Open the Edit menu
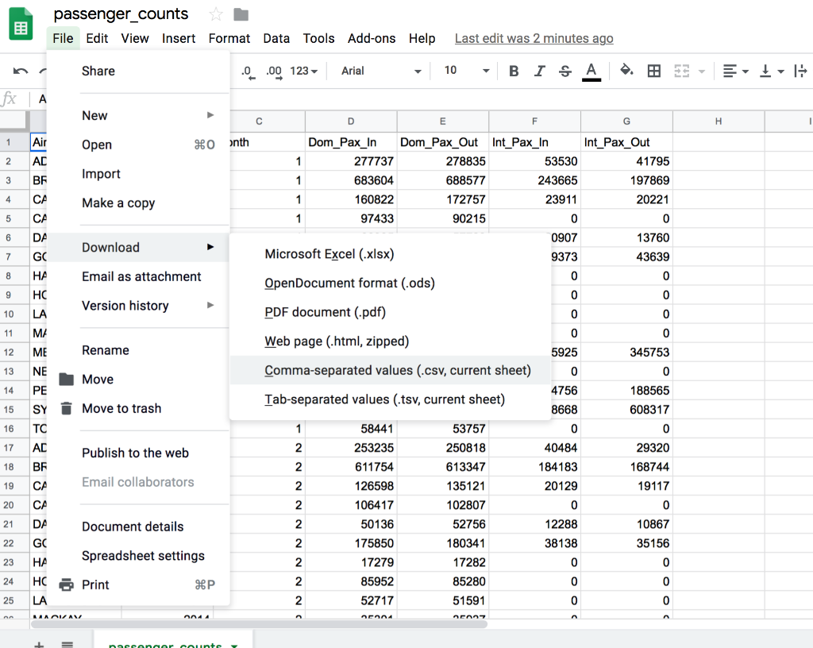Screen dimensions: 813x648 click(x=97, y=38)
